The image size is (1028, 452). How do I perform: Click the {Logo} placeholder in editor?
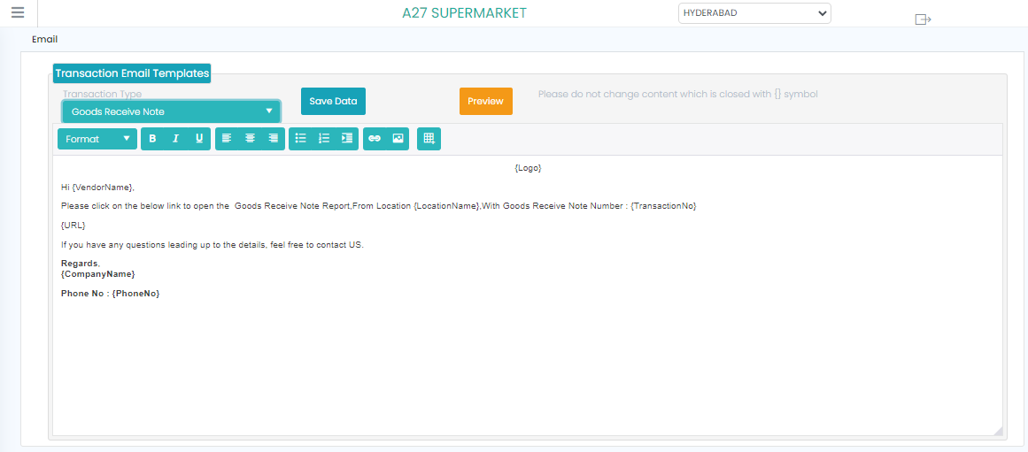[528, 168]
